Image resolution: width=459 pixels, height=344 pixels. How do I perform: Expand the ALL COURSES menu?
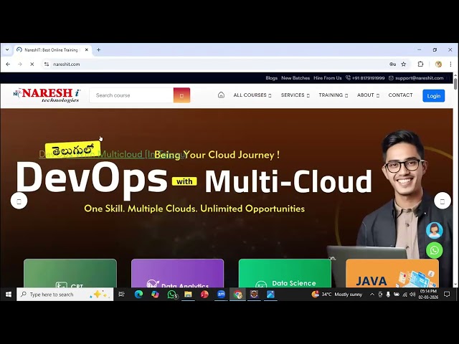tap(252, 95)
